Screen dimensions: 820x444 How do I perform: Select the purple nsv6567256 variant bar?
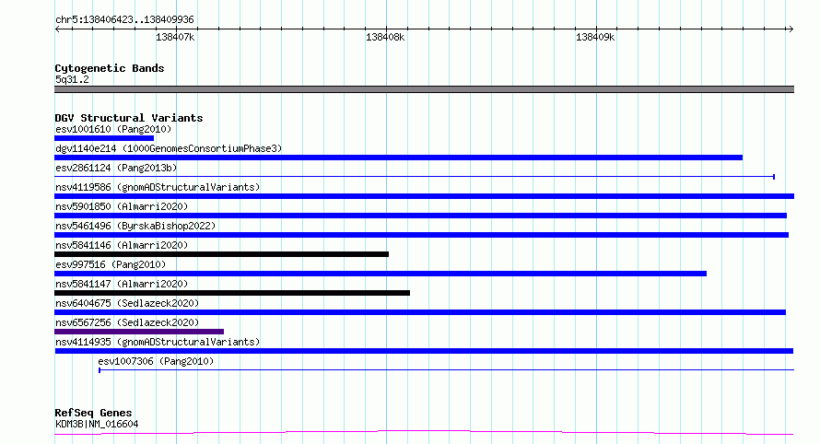coord(139,333)
